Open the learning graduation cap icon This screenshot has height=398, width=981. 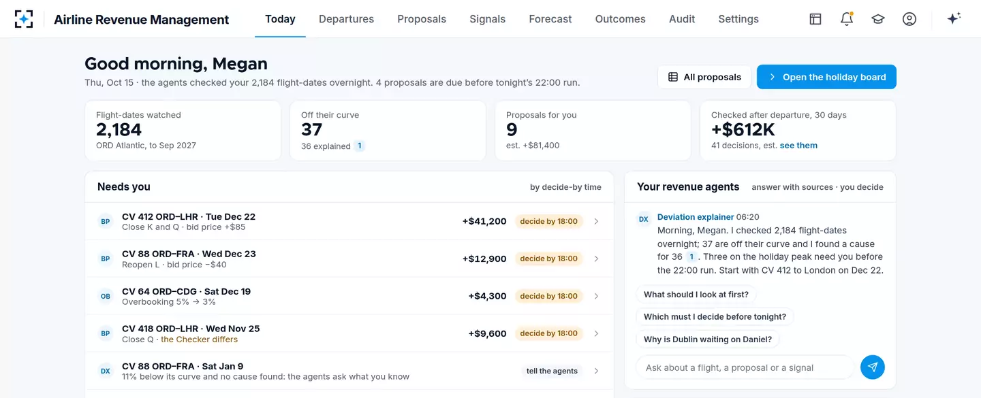pyautogui.click(x=878, y=19)
